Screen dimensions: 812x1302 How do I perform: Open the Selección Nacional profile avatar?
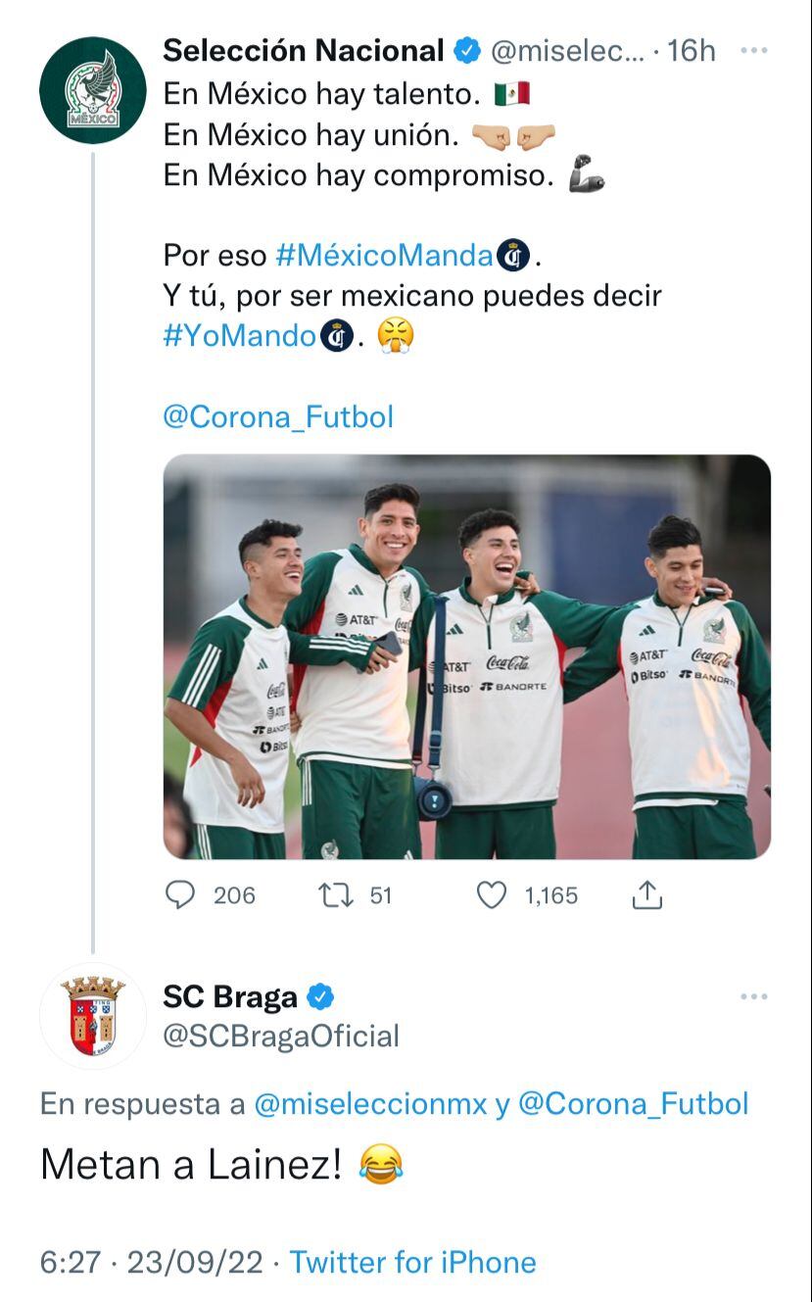(95, 84)
